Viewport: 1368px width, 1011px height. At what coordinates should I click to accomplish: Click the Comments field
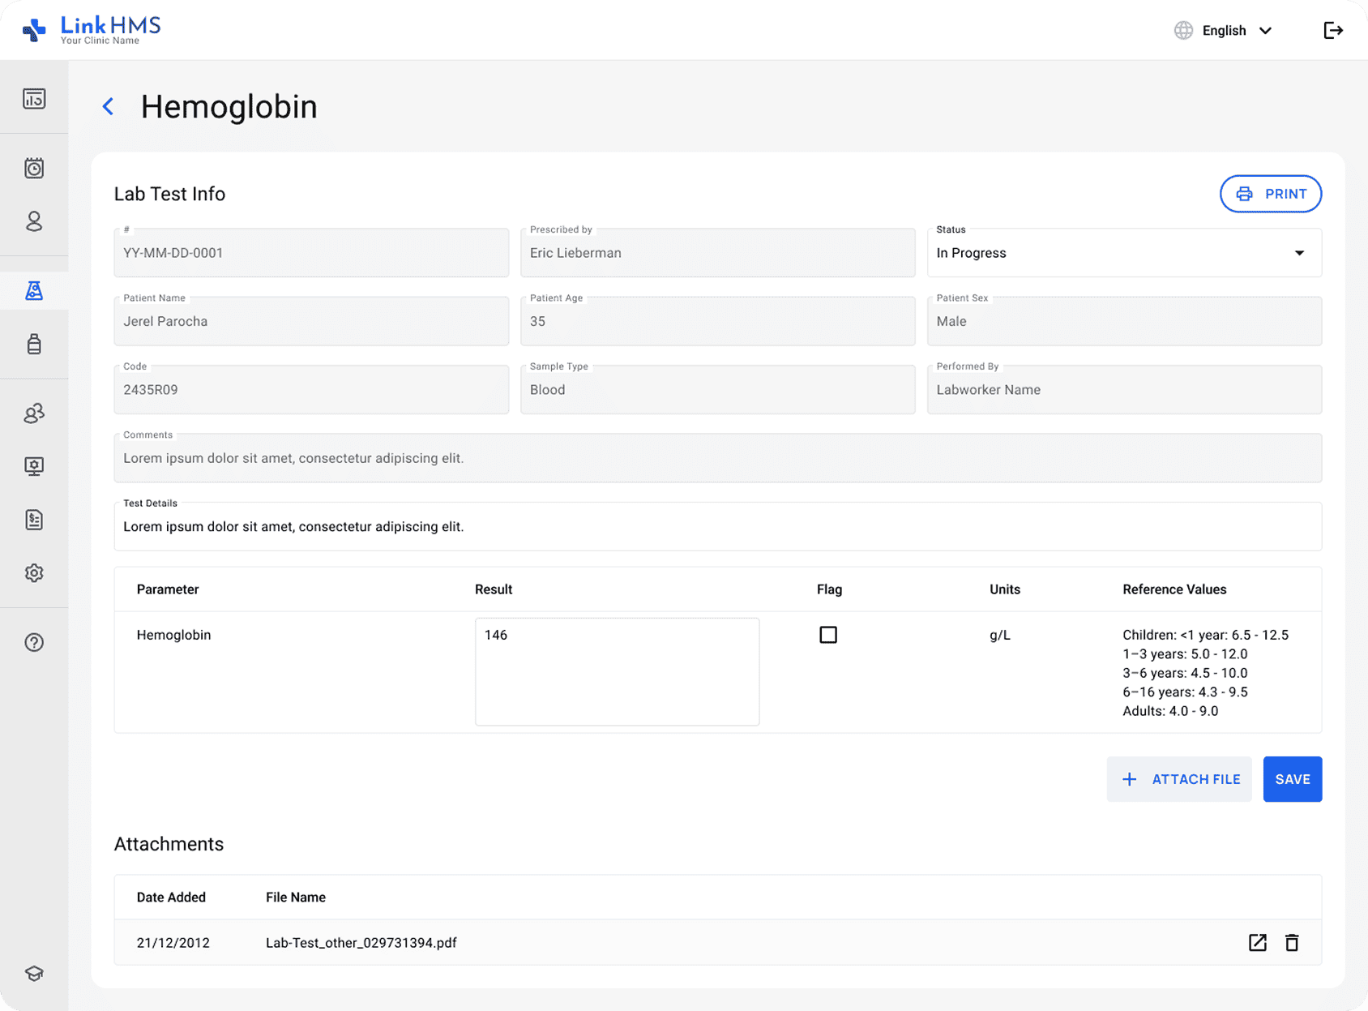coord(718,458)
